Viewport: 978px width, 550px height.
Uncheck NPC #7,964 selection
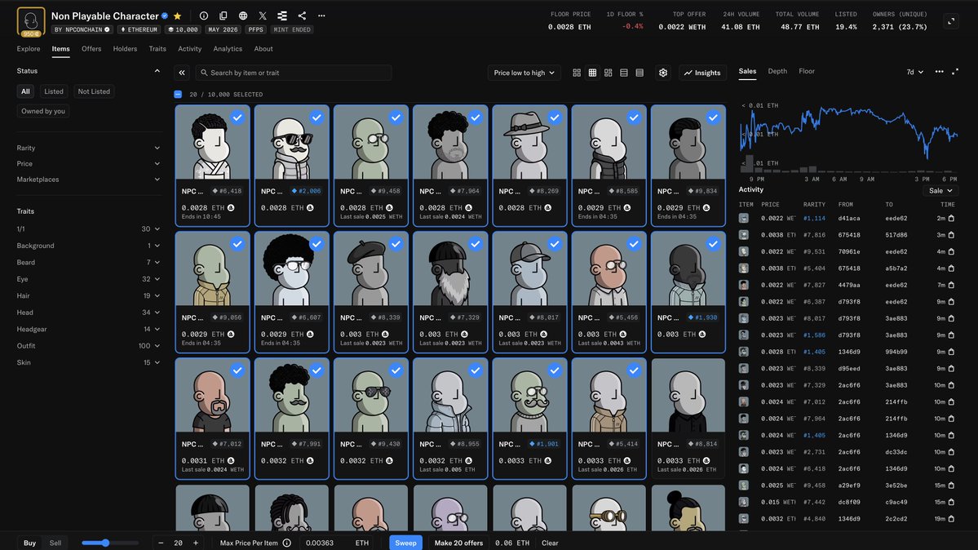476,118
